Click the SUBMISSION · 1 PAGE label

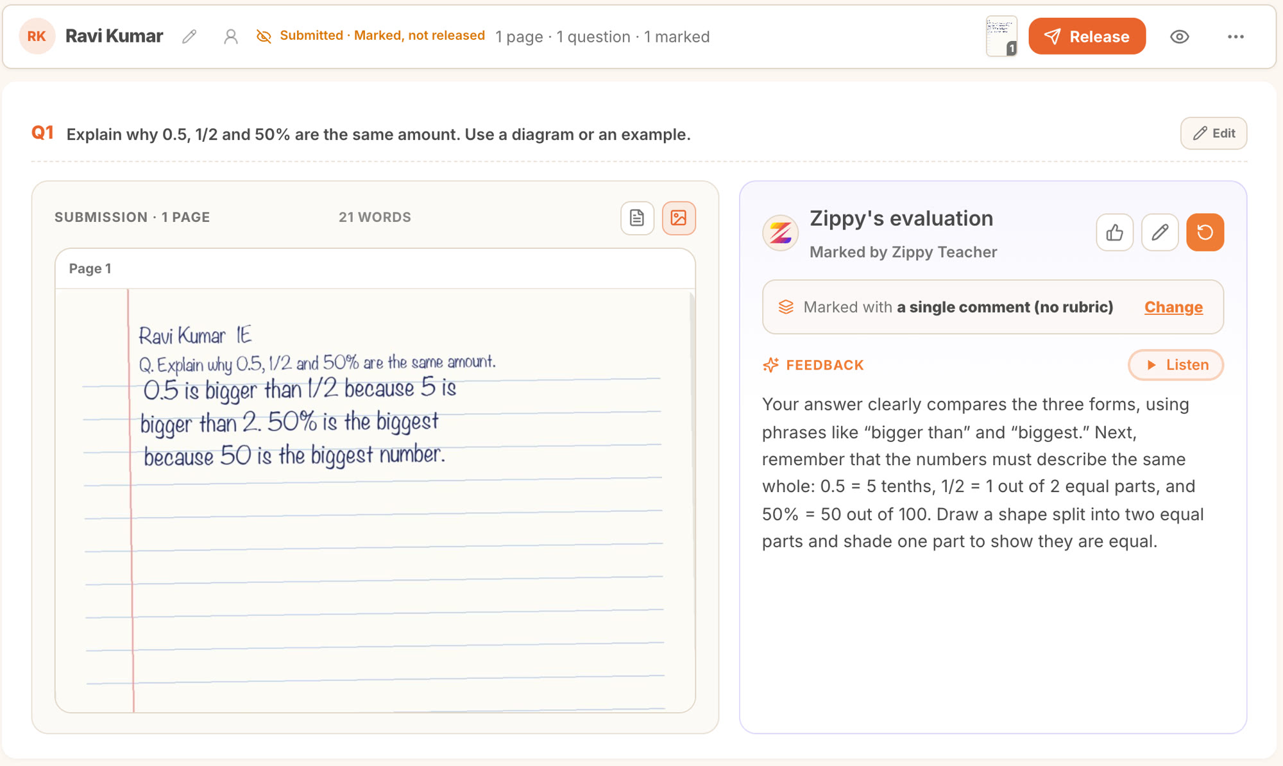click(x=132, y=217)
